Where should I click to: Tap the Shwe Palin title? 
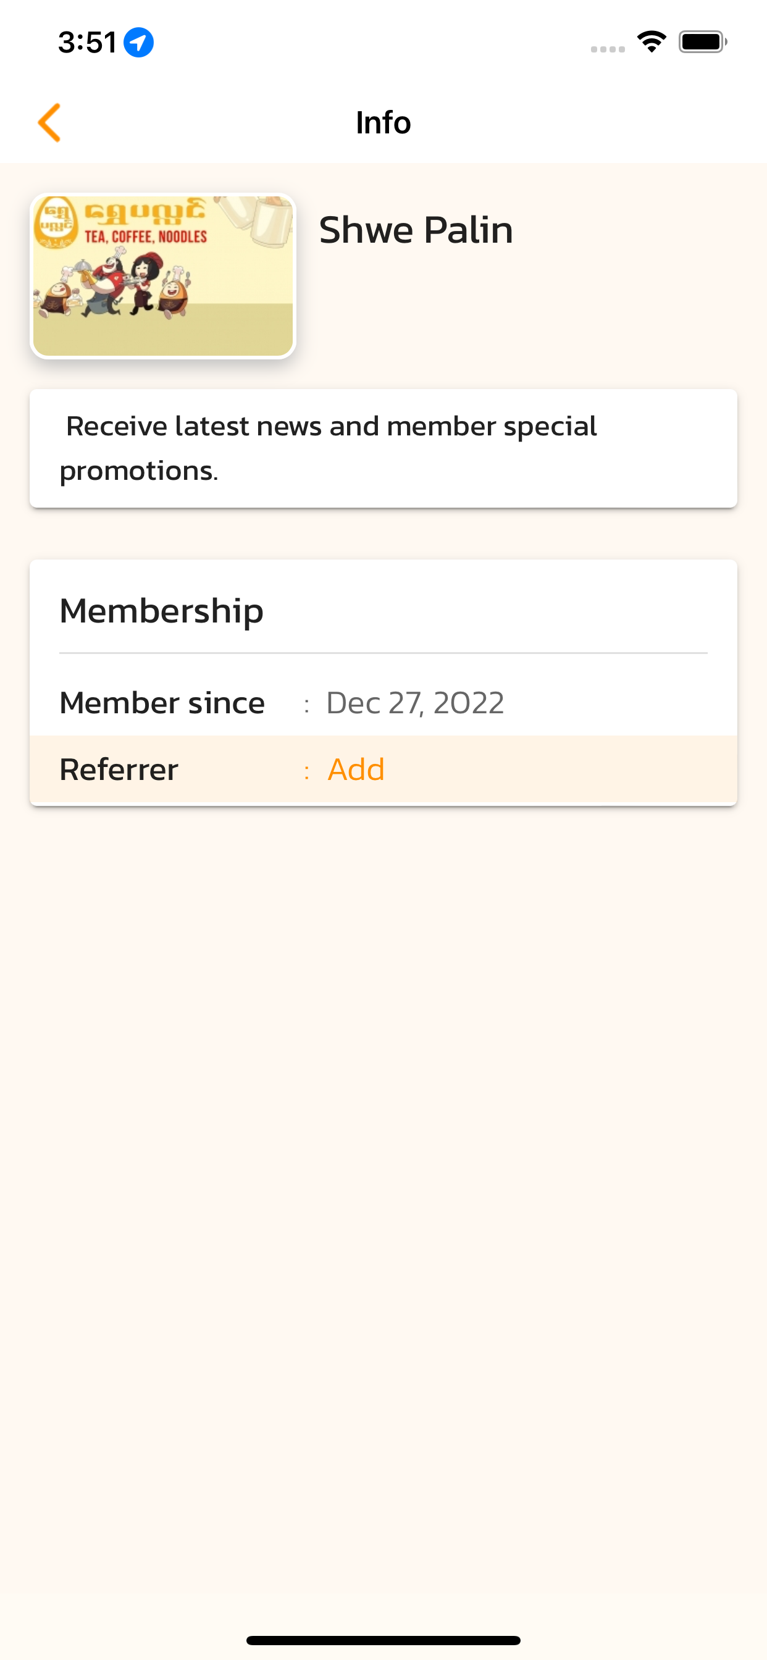(416, 230)
